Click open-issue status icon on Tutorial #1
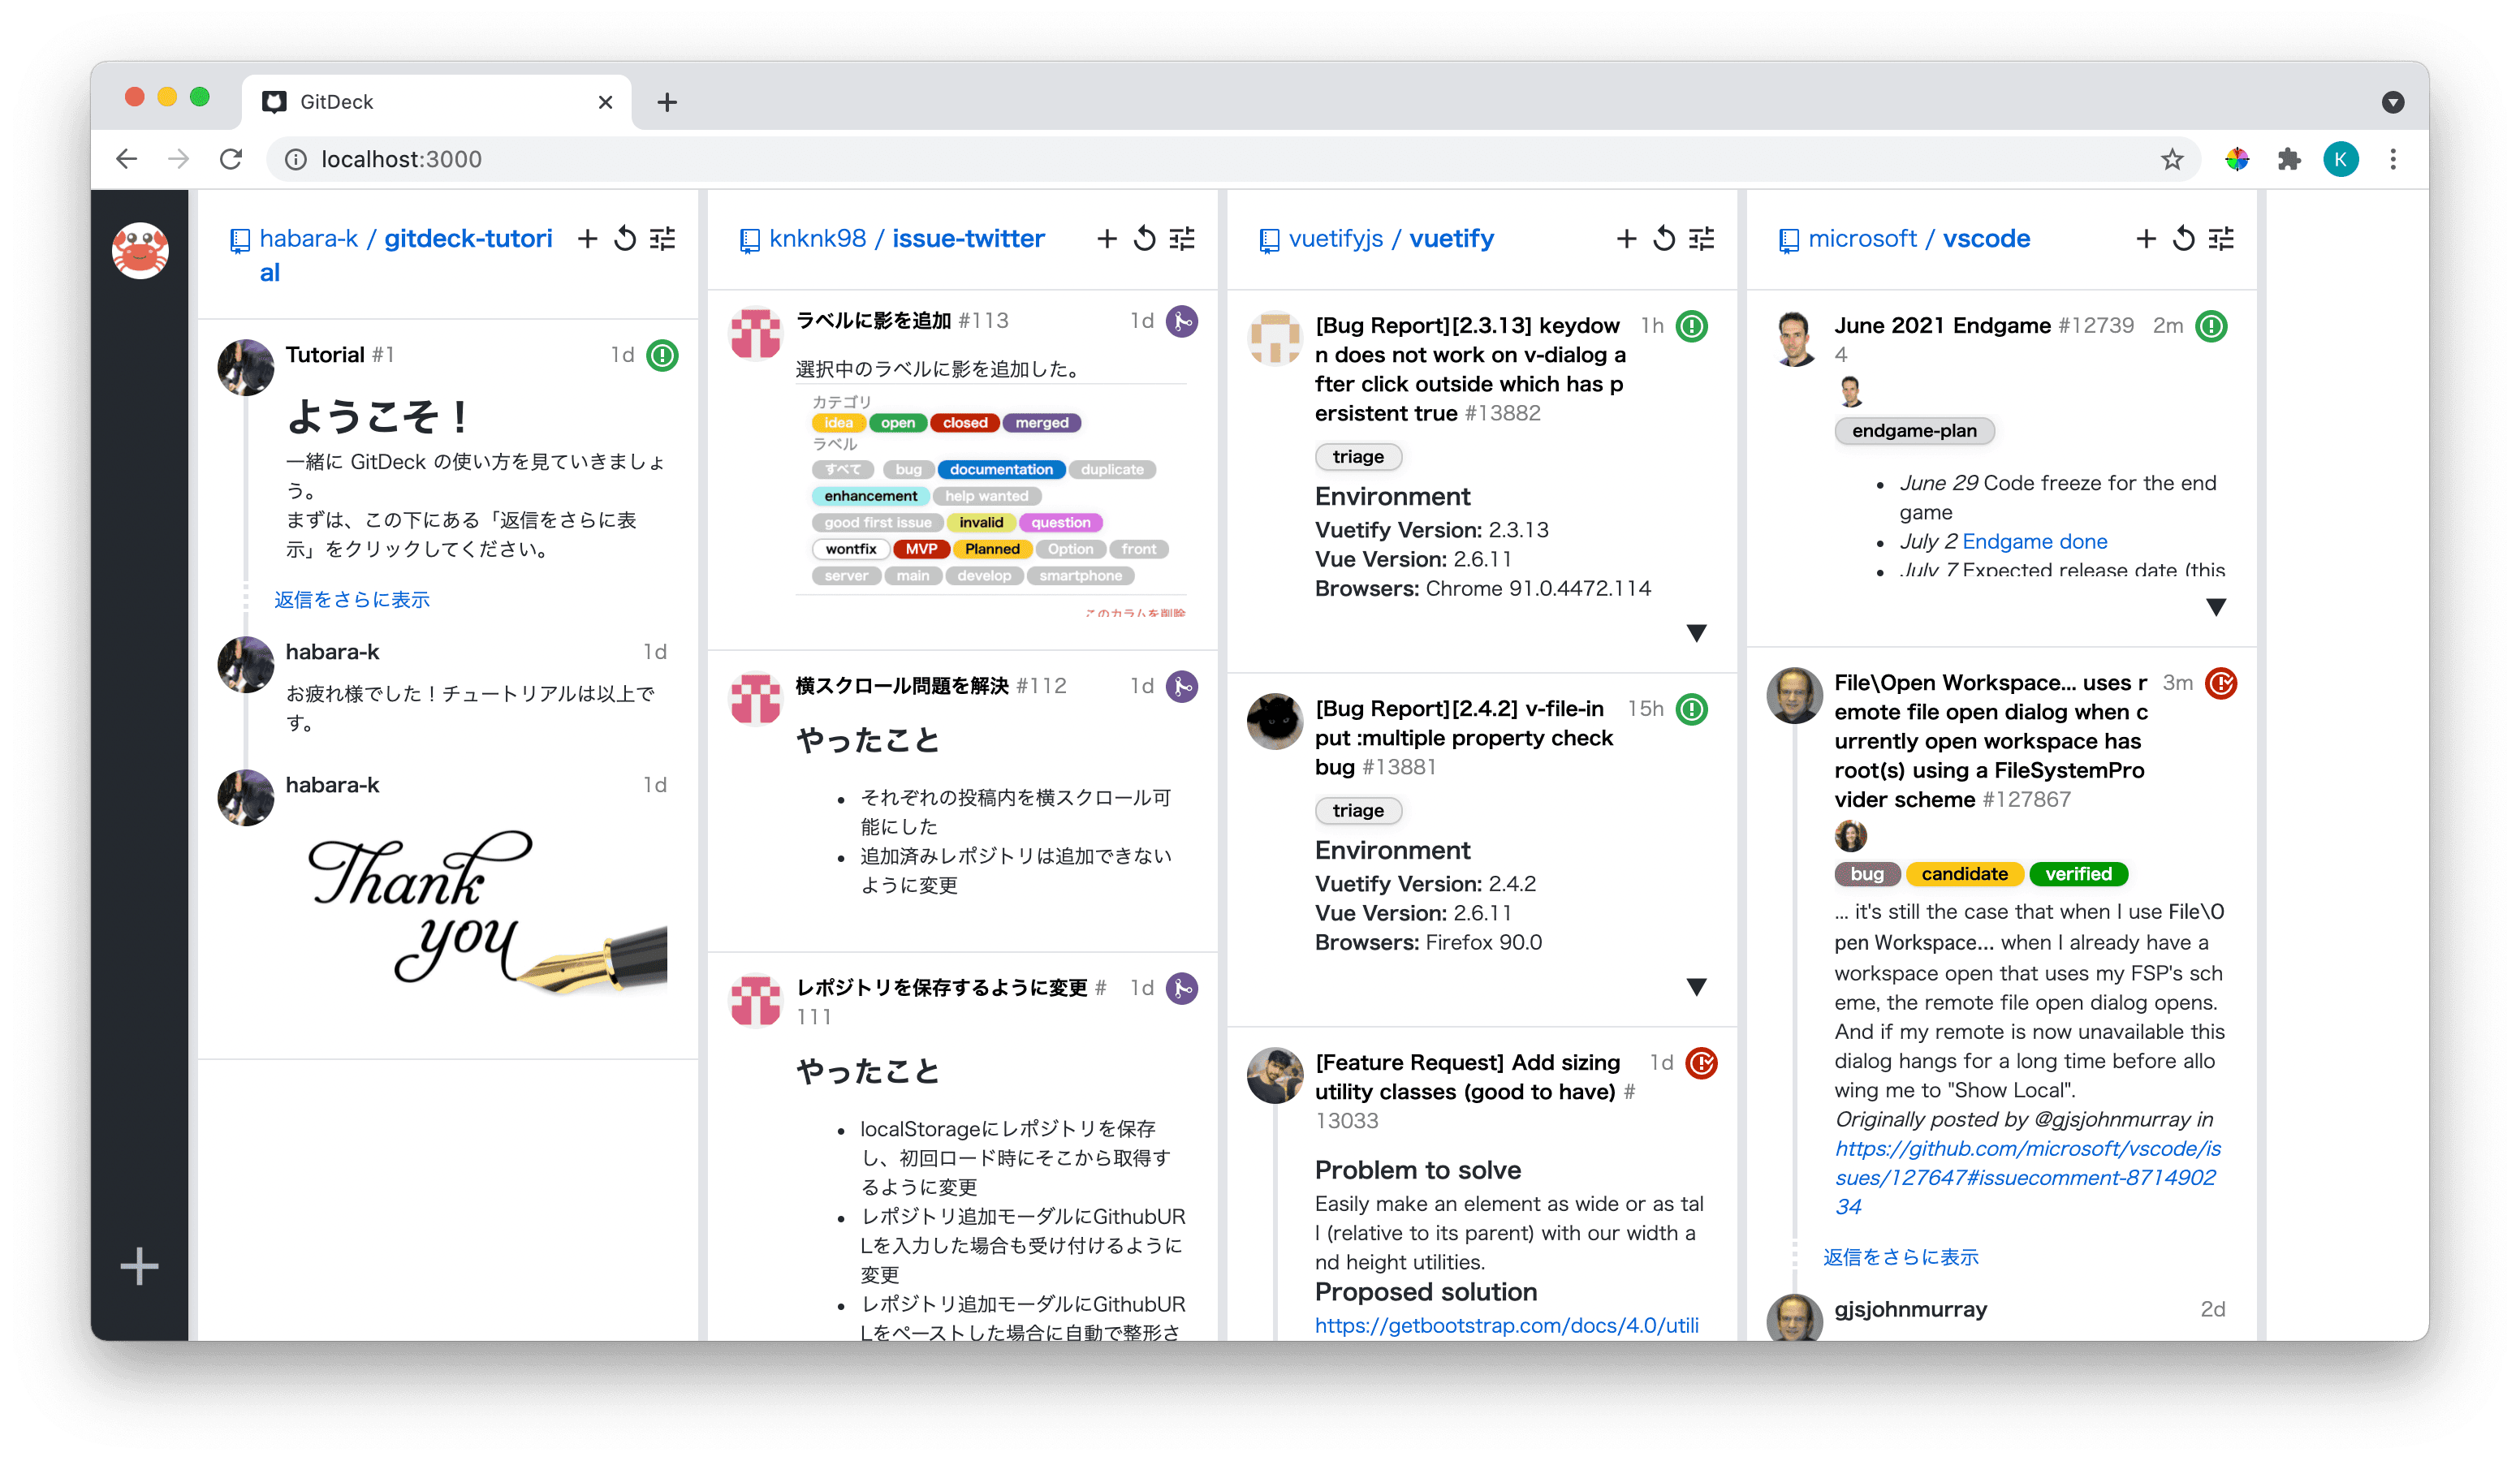 pyautogui.click(x=662, y=355)
